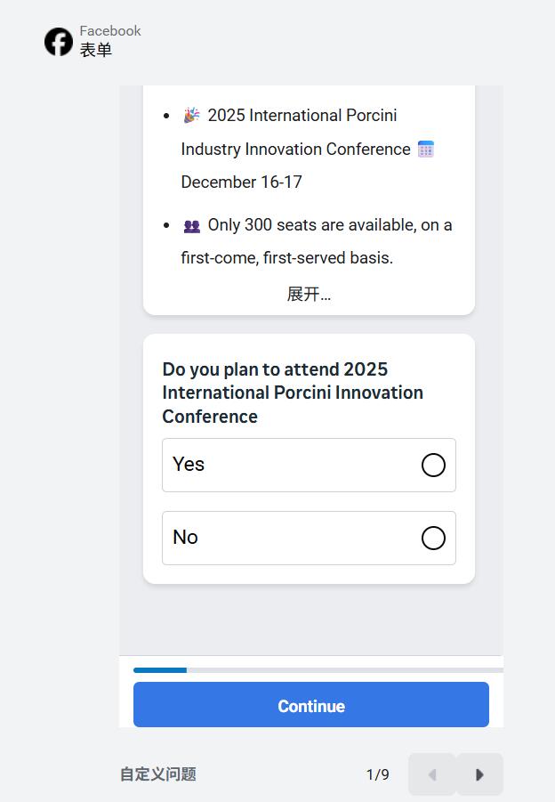Click the 1/9 page counter
555x802 pixels.
tap(378, 774)
